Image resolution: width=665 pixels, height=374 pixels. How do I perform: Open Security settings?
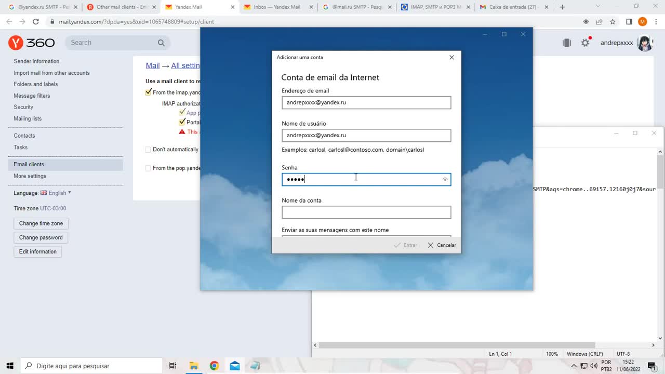(x=23, y=107)
